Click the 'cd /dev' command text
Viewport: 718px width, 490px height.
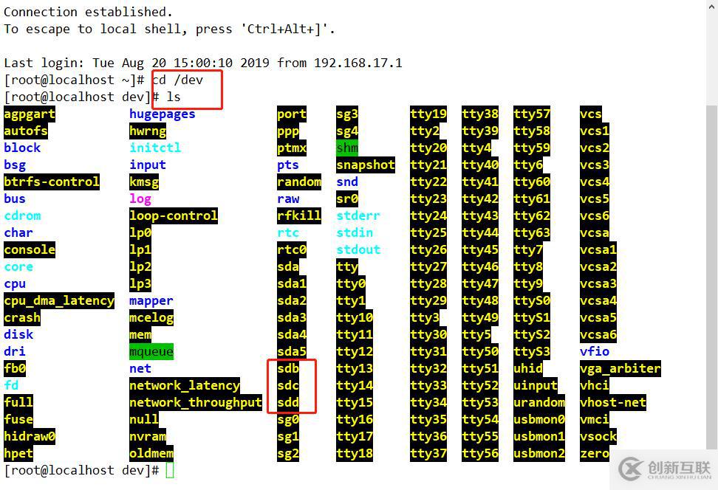[x=178, y=80]
